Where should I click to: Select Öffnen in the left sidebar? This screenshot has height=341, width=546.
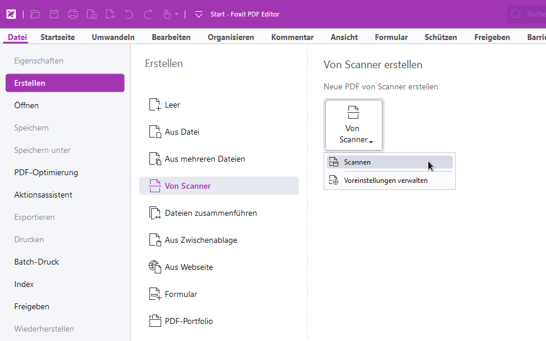[26, 105]
